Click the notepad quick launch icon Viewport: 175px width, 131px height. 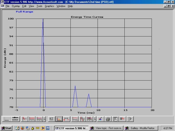17,128
